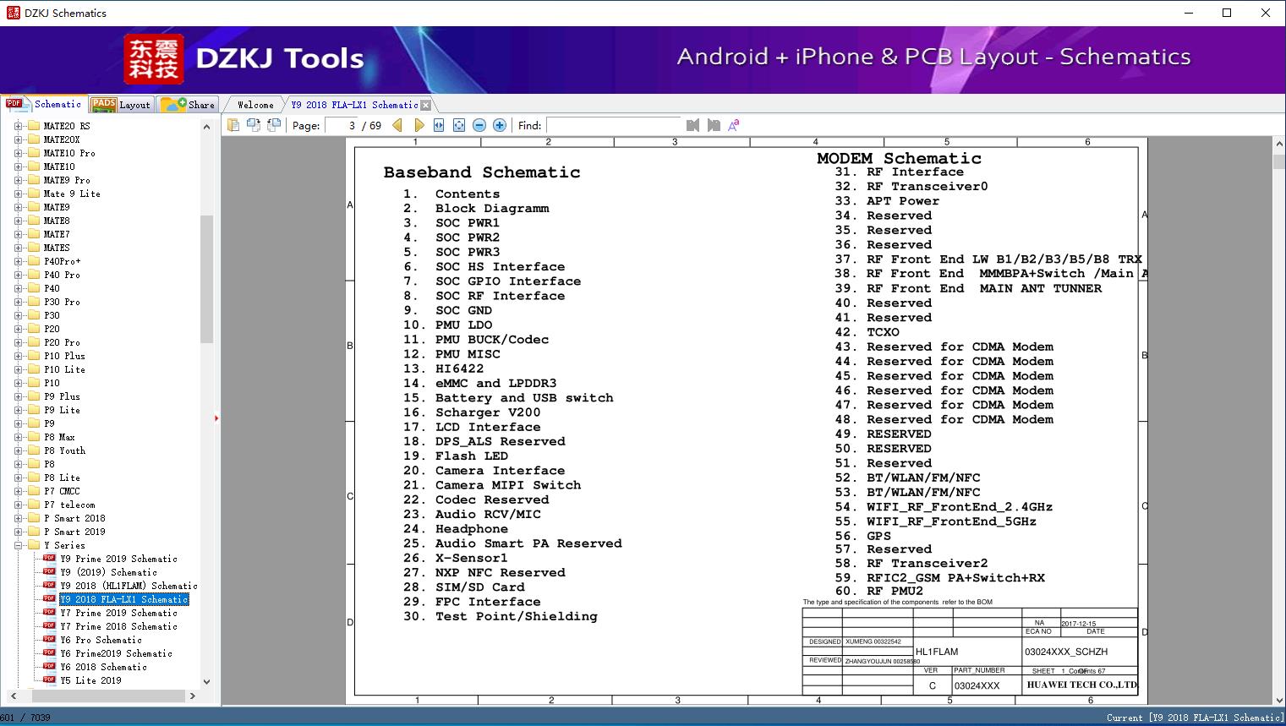Viewport: 1286px width, 726px height.
Task: Click PDF icon of Y7 Prime 2019 Schematic
Action: click(x=49, y=613)
